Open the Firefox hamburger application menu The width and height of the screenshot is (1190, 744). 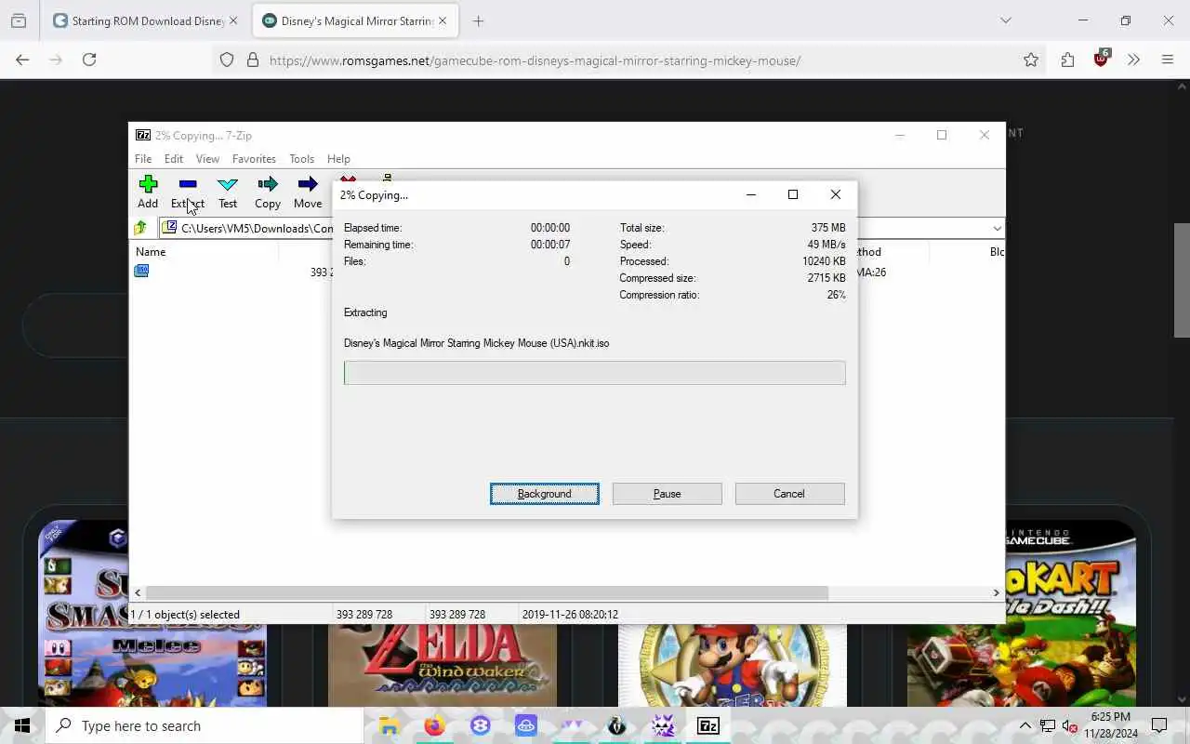pos(1168,60)
